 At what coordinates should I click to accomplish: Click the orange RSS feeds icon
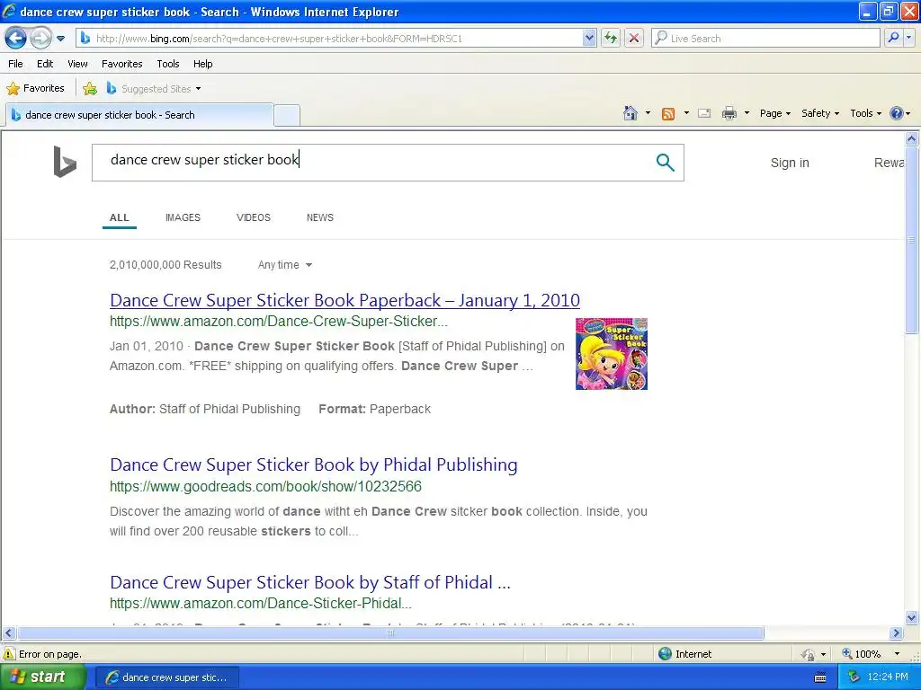tap(668, 114)
